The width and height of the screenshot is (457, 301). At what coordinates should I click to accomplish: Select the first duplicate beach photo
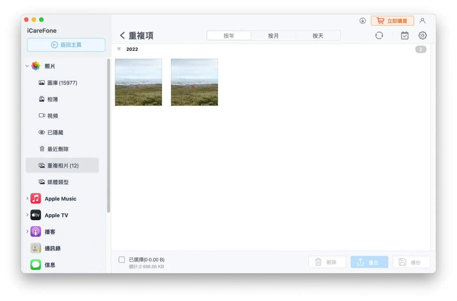click(x=138, y=82)
